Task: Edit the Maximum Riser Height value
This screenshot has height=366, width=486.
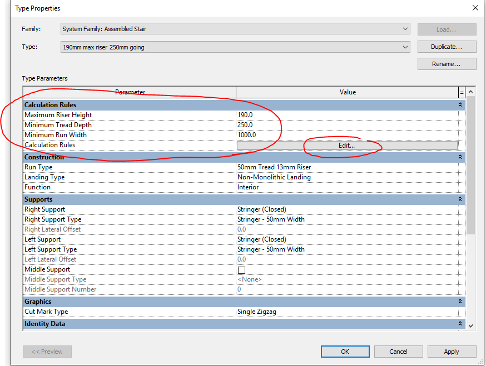Action: (347, 115)
